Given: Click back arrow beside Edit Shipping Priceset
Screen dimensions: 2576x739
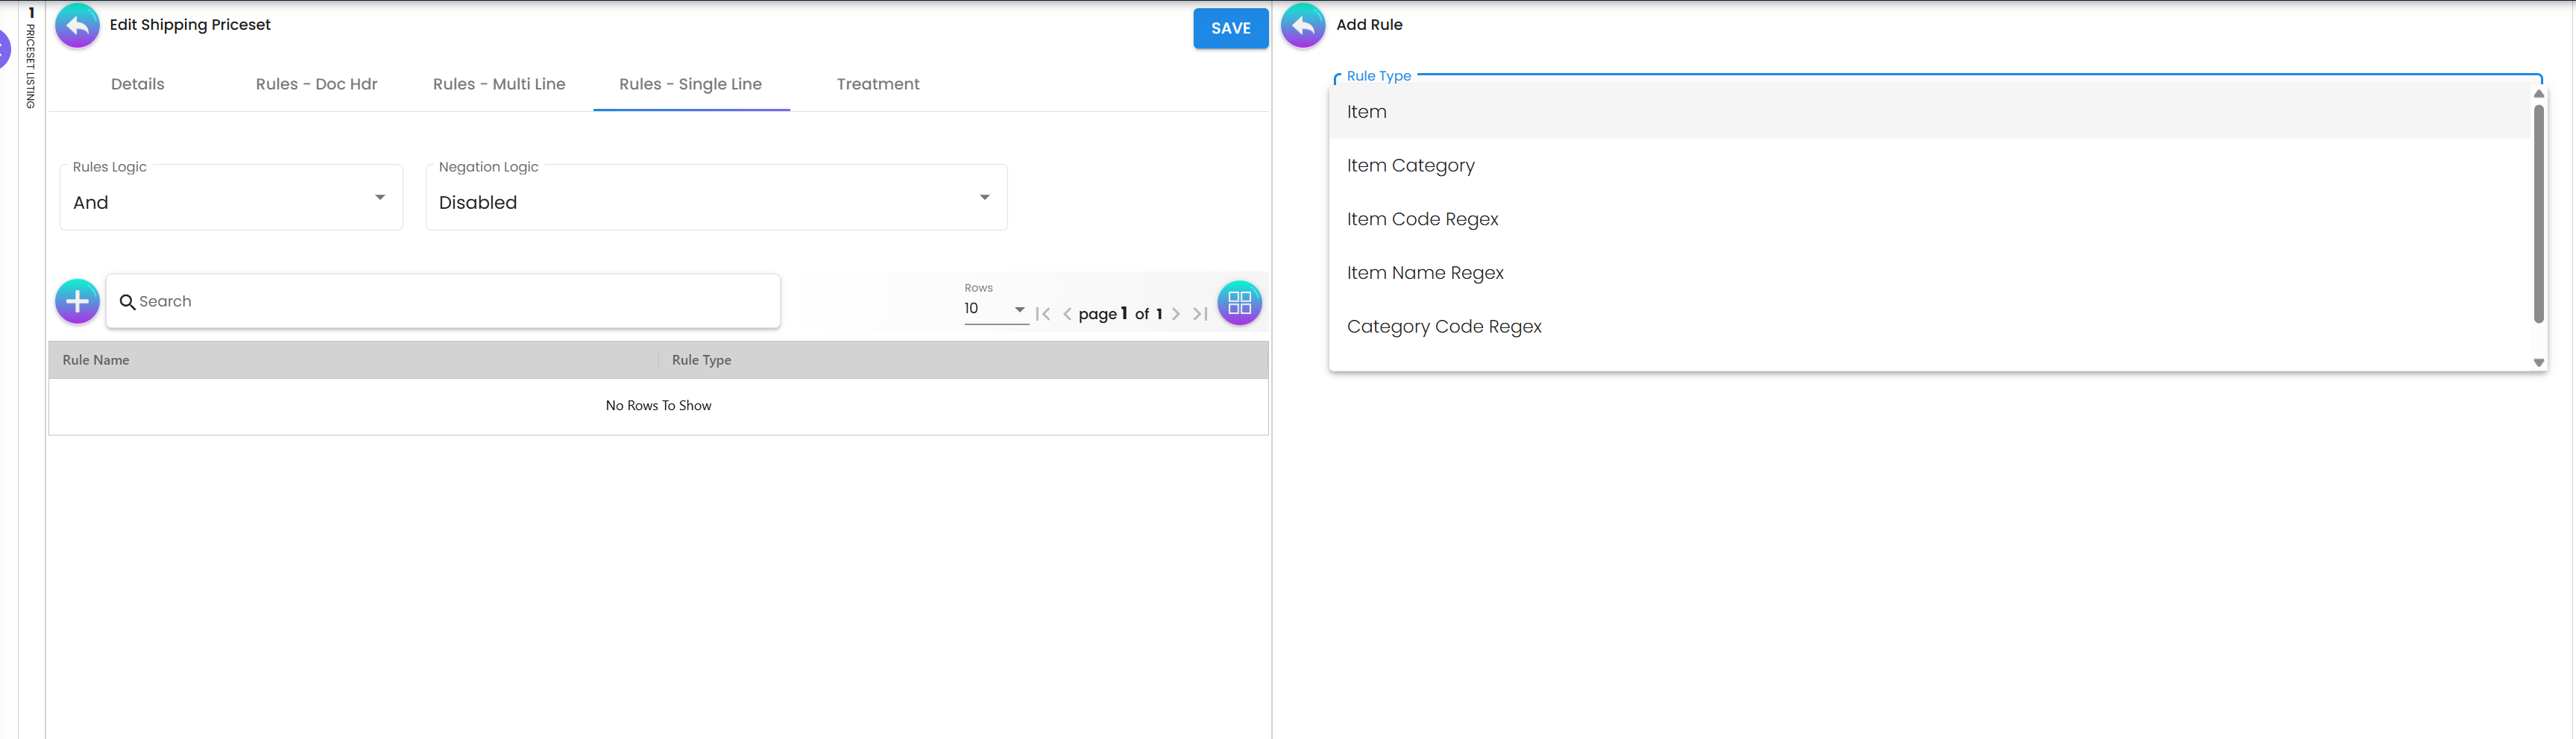Looking at the screenshot, I should coord(77,26).
